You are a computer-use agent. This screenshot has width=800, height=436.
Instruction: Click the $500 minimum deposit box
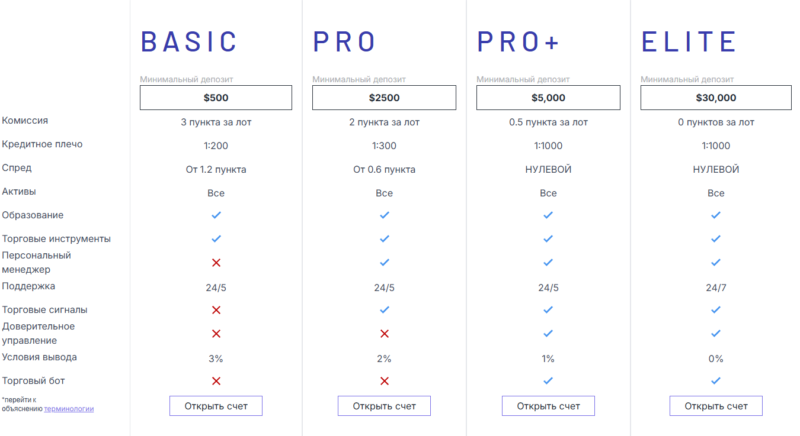coord(216,98)
